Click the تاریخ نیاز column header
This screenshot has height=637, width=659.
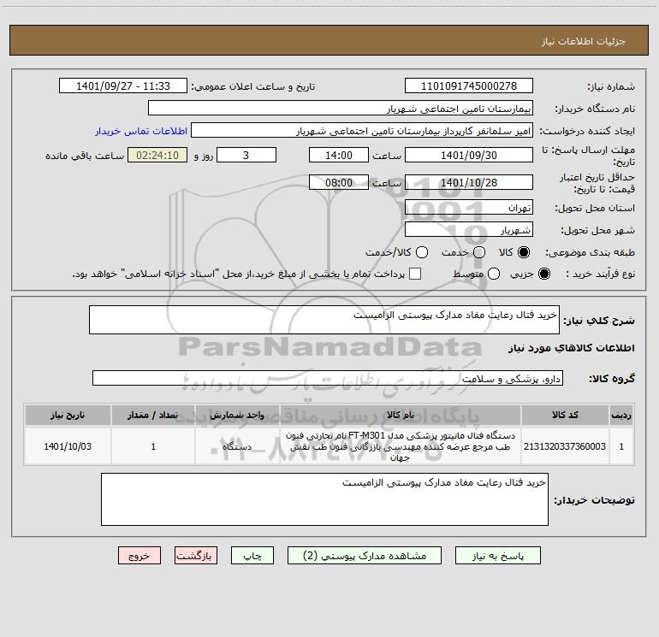[x=68, y=415]
